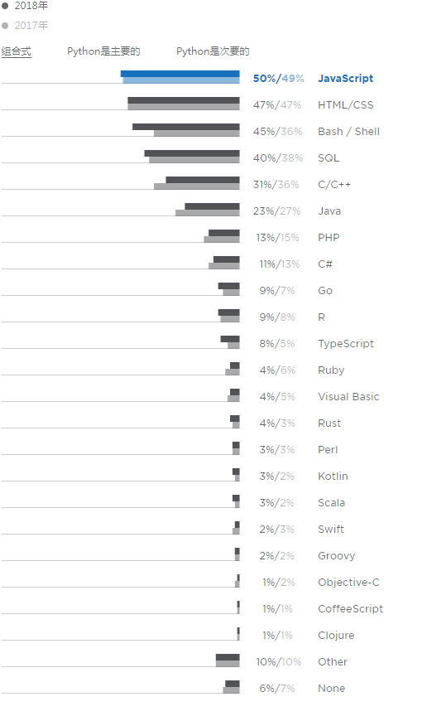Click the JavaScript label
This screenshot has height=721, width=427.
click(x=345, y=79)
